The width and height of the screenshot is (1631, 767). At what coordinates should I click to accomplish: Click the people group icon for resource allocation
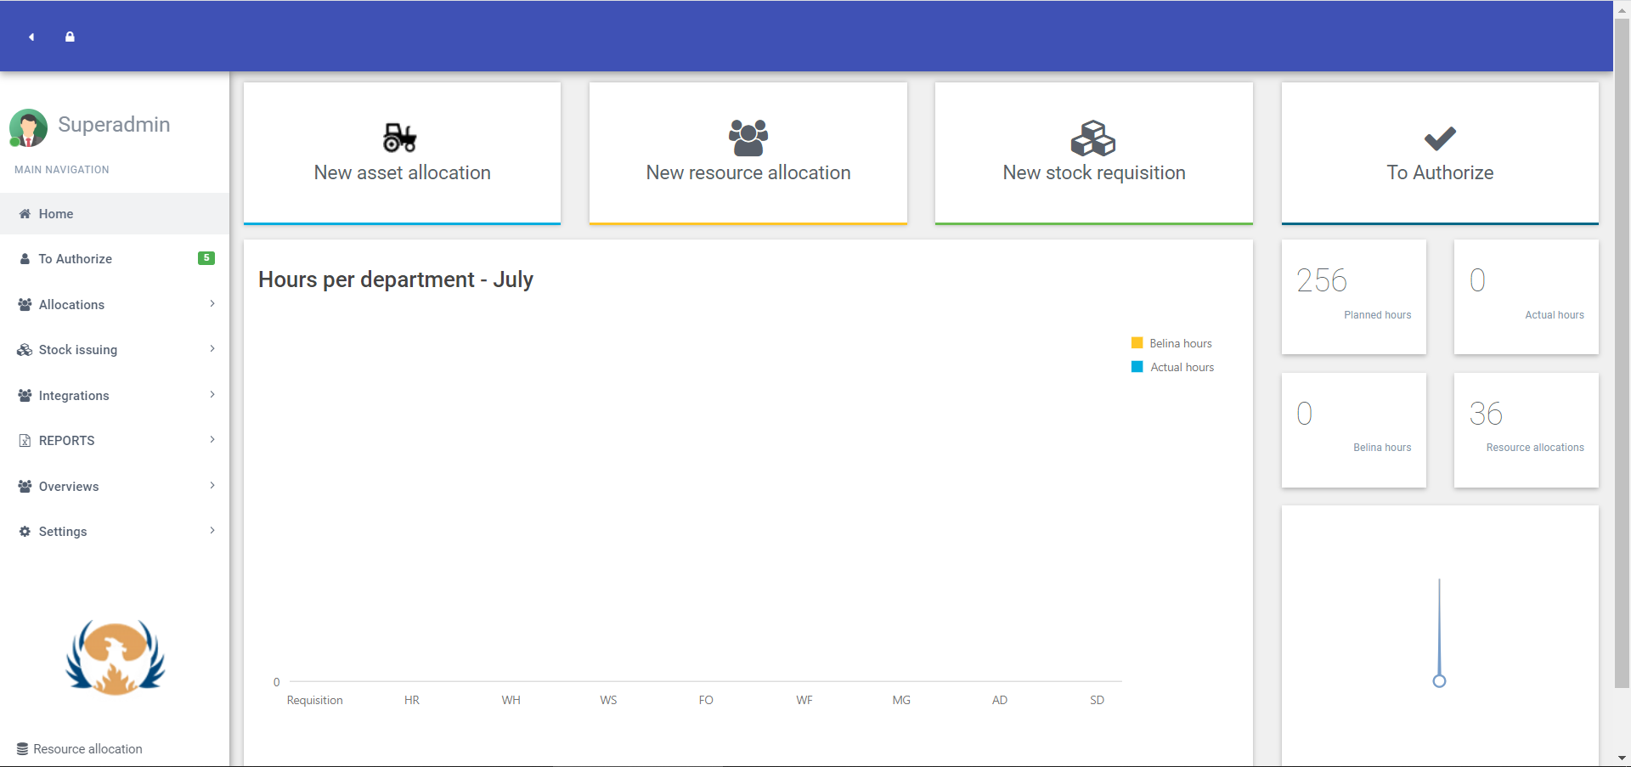[748, 138]
